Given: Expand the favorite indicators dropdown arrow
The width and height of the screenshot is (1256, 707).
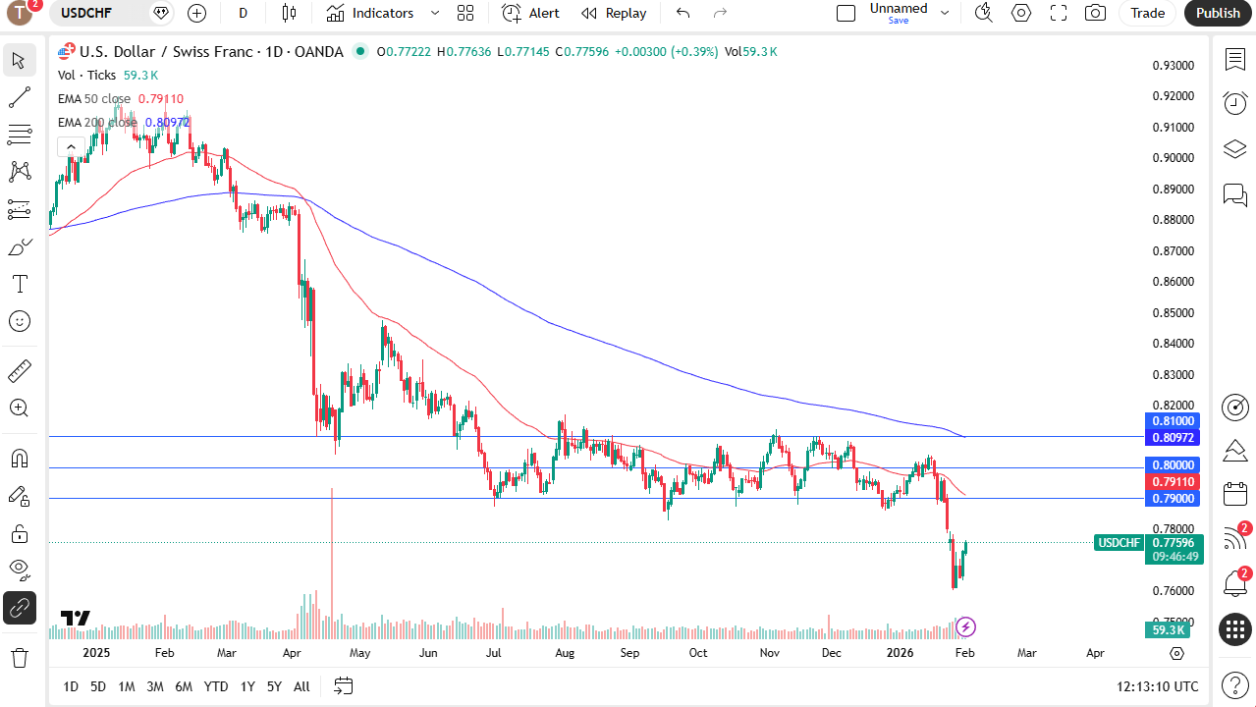Looking at the screenshot, I should point(435,13).
